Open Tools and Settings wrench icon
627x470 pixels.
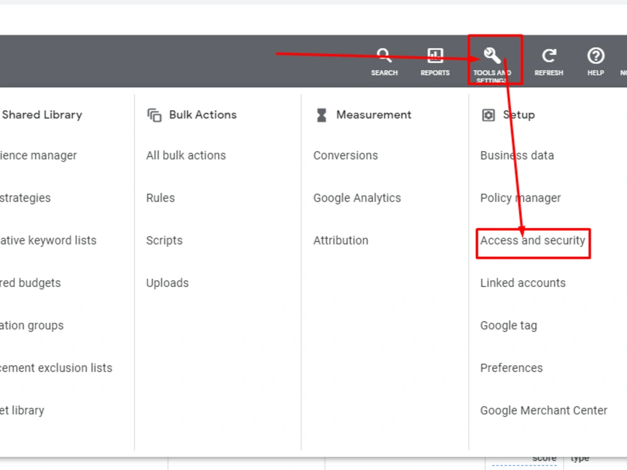(492, 56)
